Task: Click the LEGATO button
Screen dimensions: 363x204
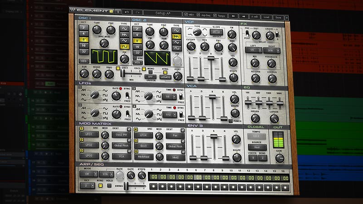Action: coord(166,77)
